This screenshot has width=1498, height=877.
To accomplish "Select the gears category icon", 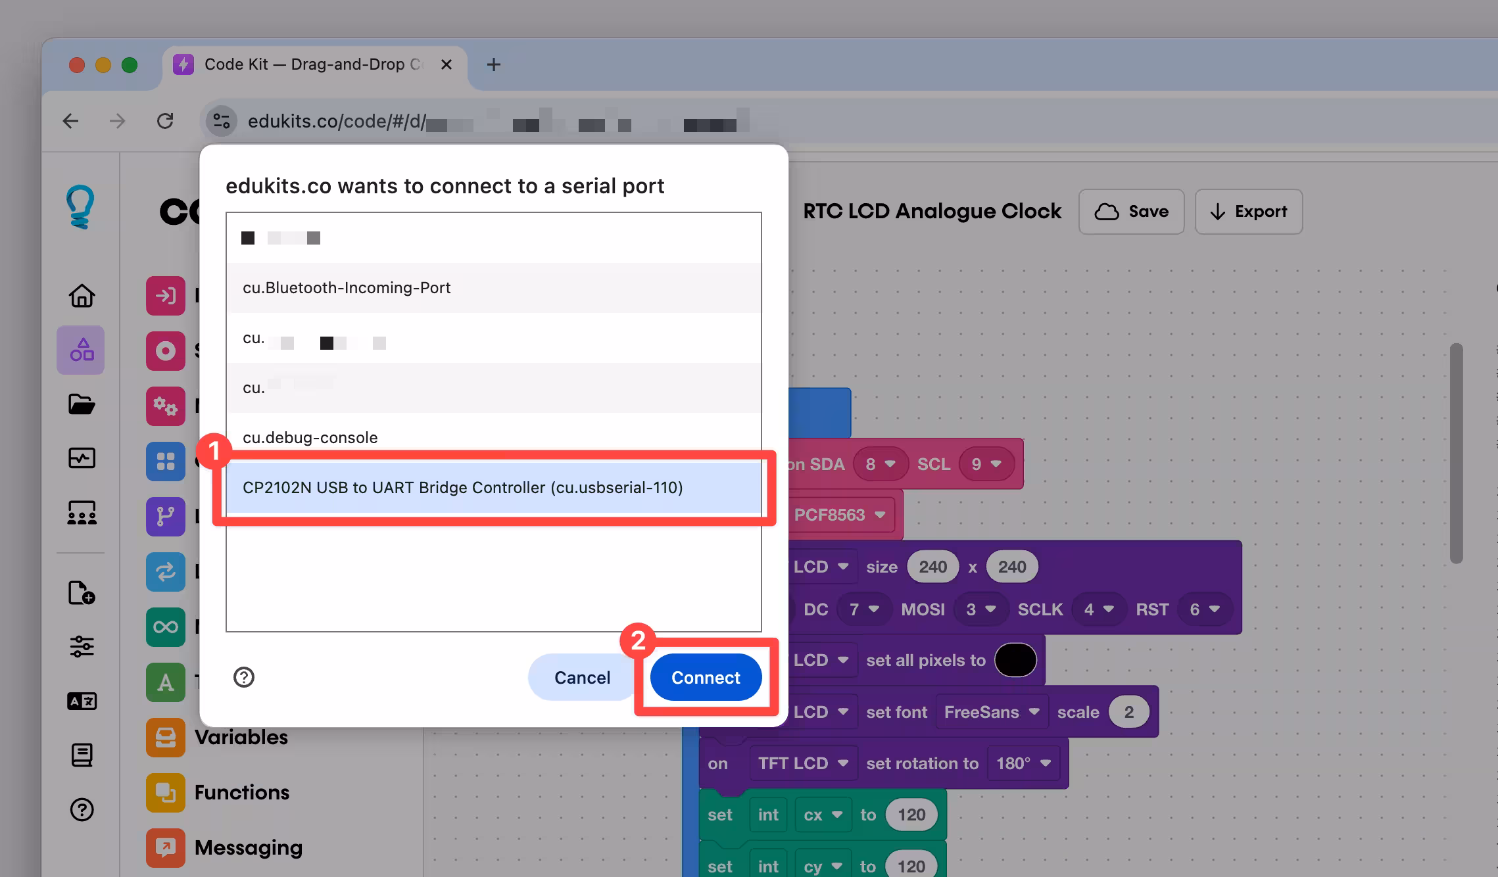I will pyautogui.click(x=165, y=406).
